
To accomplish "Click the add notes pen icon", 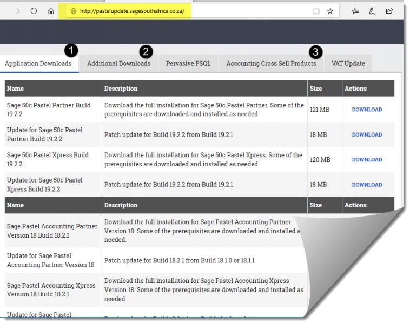I will coord(373,11).
